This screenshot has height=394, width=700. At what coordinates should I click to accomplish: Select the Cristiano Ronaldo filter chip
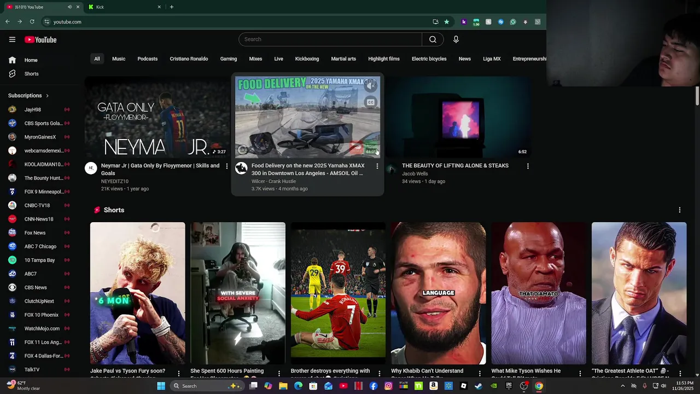point(189,59)
